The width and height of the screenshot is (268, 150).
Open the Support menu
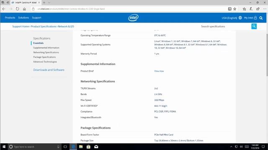point(36,17)
